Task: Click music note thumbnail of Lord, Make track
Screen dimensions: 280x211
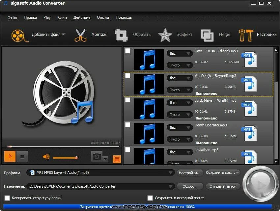Action: point(149,109)
